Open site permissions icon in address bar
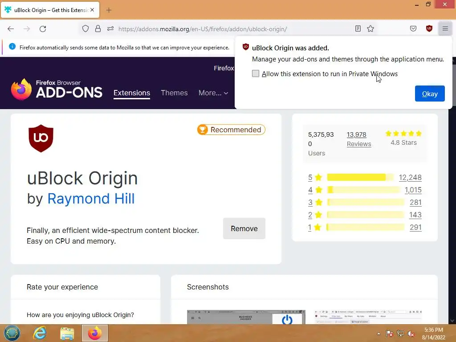Image resolution: width=456 pixels, height=342 pixels. 110,28
